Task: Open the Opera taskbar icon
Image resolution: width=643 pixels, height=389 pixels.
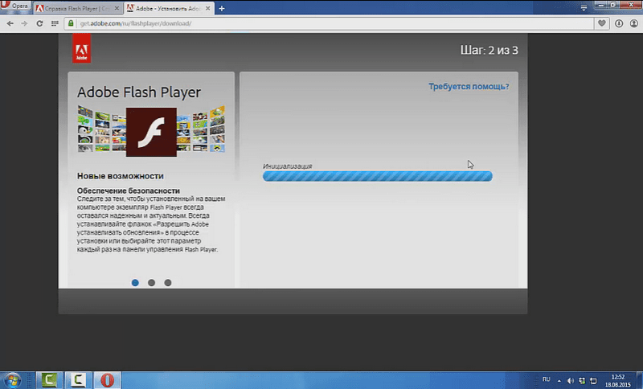Action: tap(107, 380)
